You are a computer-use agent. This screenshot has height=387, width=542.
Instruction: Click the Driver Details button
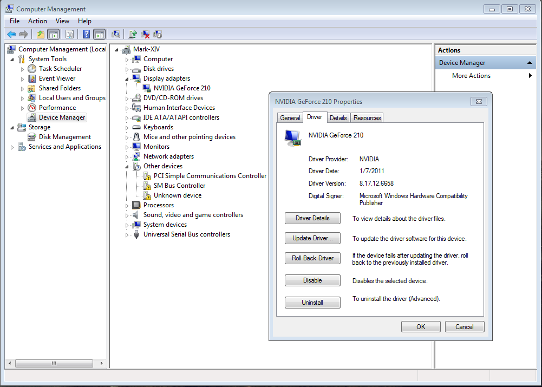pyautogui.click(x=312, y=218)
